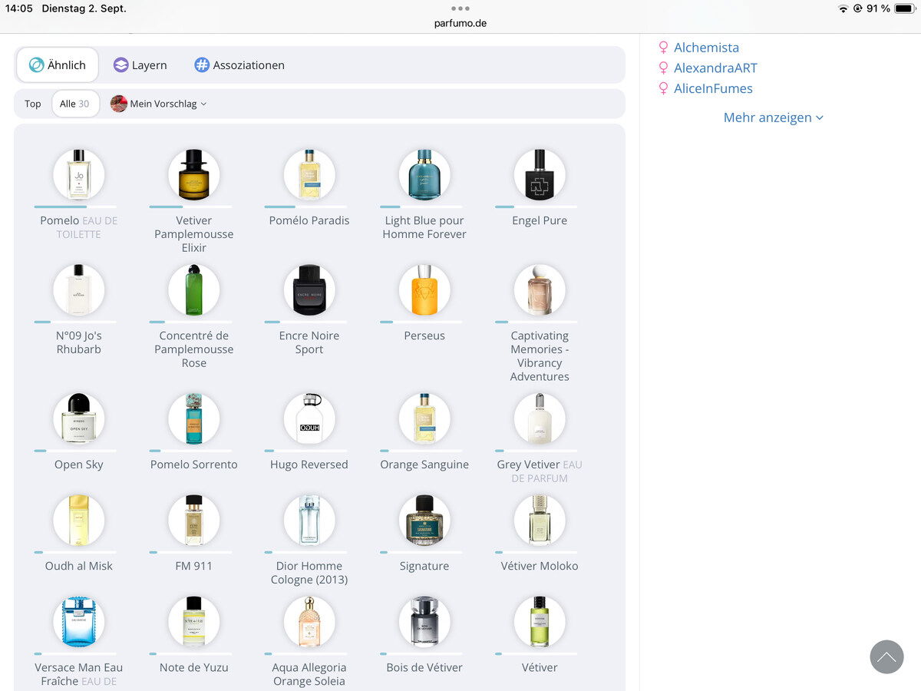
Task: Open the Alchemista user profile
Action: pyautogui.click(x=706, y=48)
